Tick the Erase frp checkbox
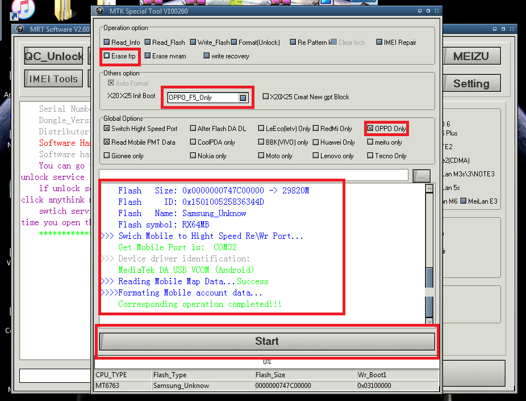 (x=107, y=56)
